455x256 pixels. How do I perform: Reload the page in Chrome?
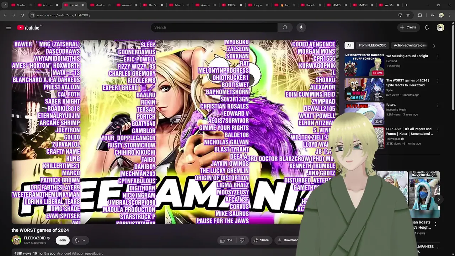[22, 15]
